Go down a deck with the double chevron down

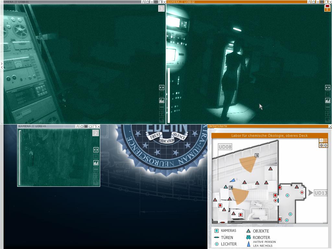coord(326,141)
